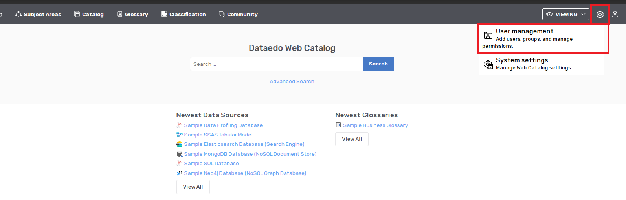This screenshot has height=200, width=626.
Task: Open Subject Areas menu
Action: point(38,14)
